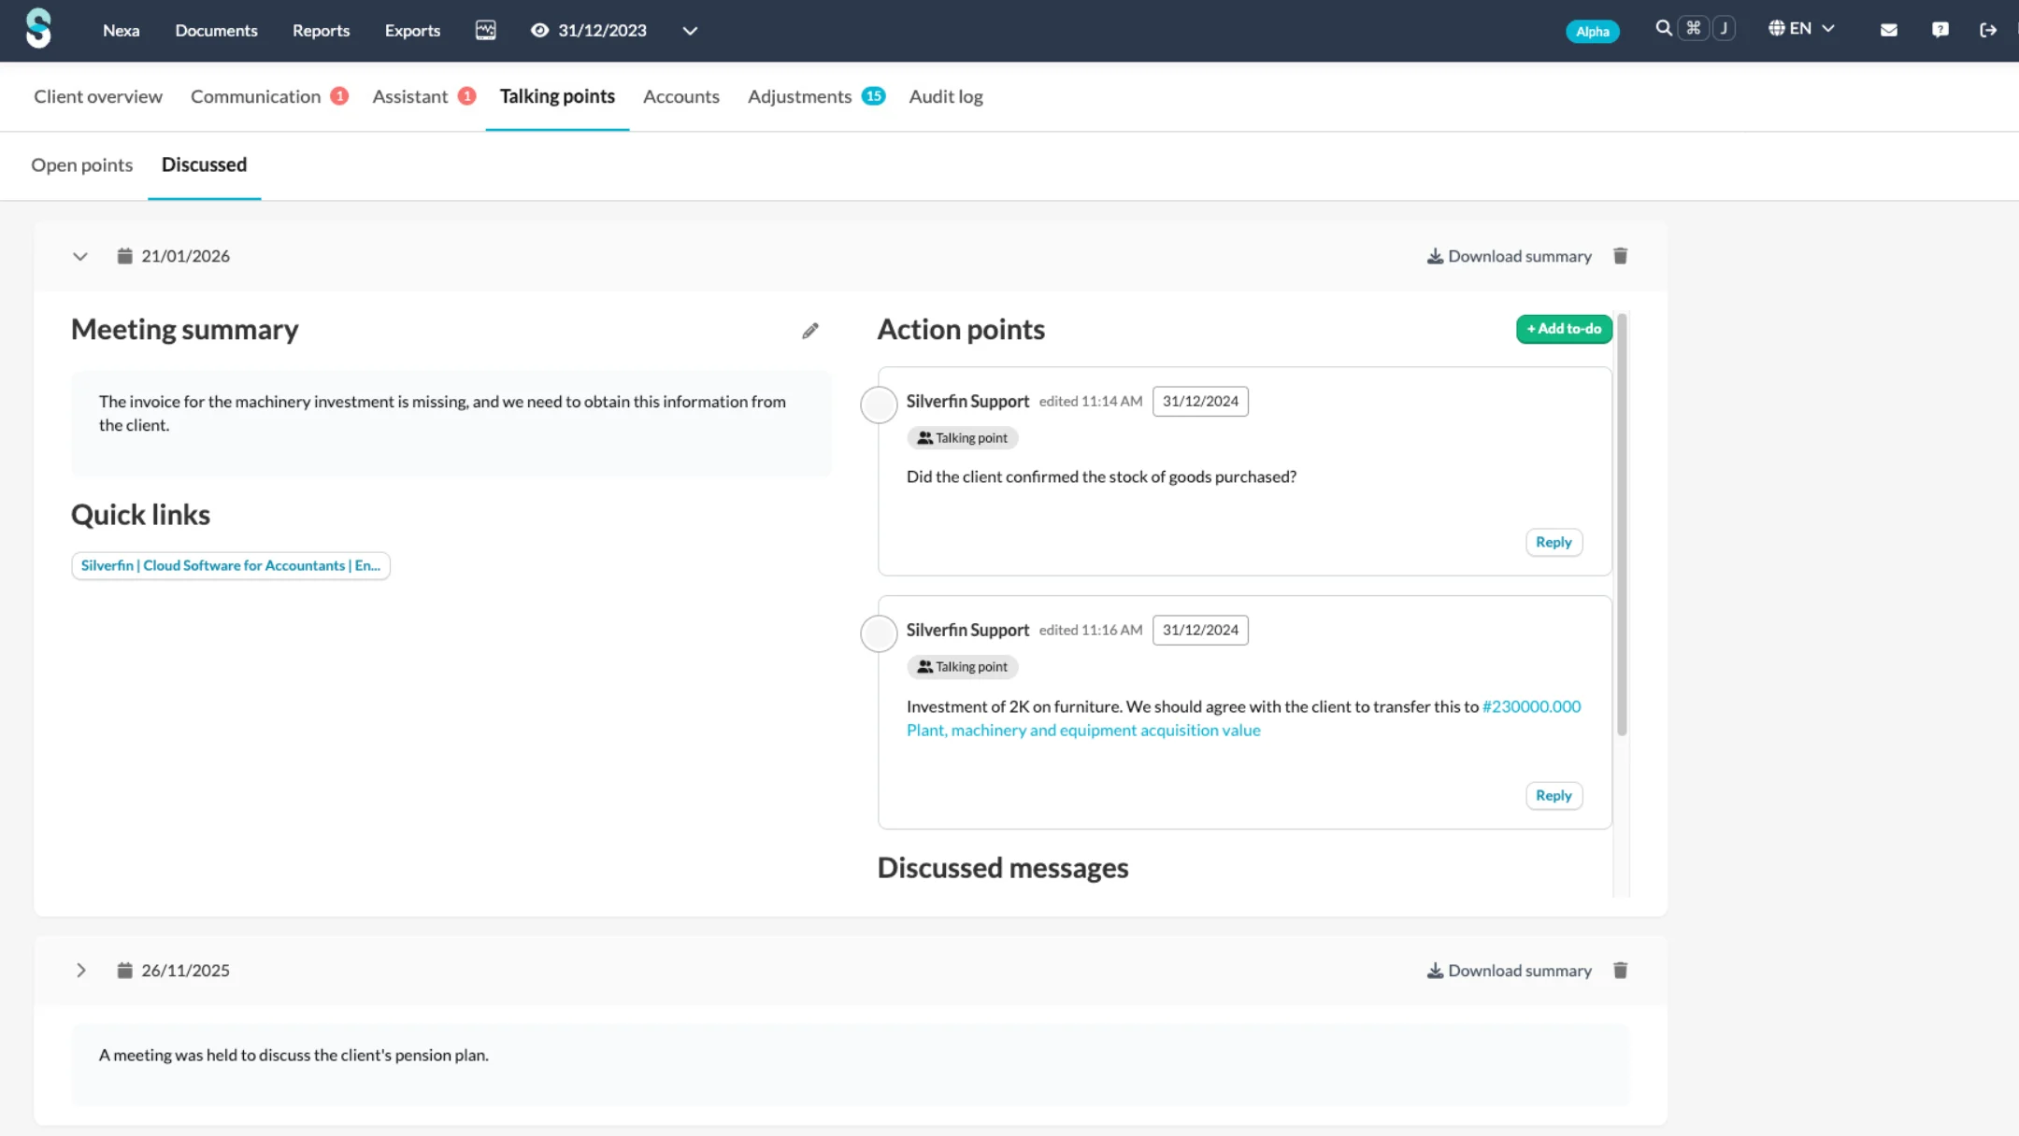Mark stock of goods action point complete
The image size is (2019, 1136).
coord(879,405)
